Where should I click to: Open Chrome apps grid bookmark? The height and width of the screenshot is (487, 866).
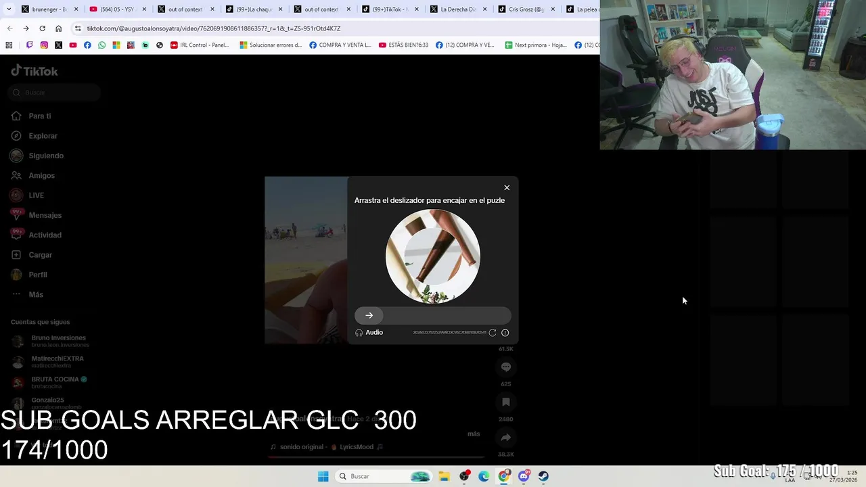click(x=9, y=45)
